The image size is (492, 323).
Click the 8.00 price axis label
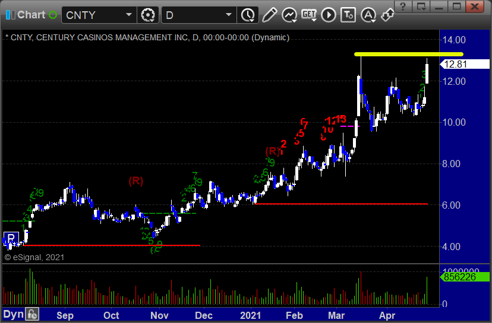[x=451, y=164]
